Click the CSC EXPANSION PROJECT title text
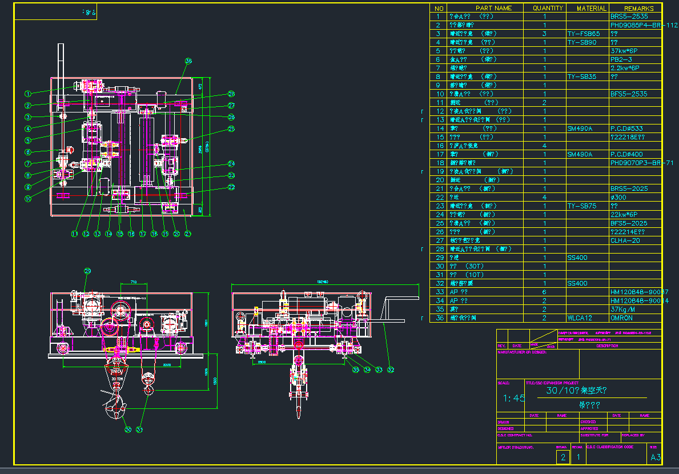 552,383
